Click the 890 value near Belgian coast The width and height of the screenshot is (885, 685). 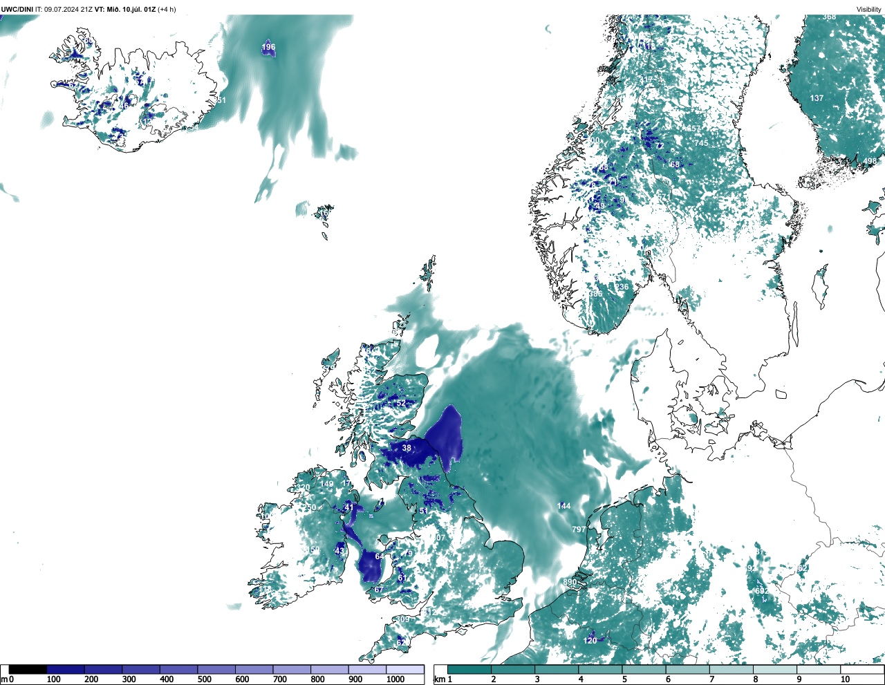pos(570,582)
